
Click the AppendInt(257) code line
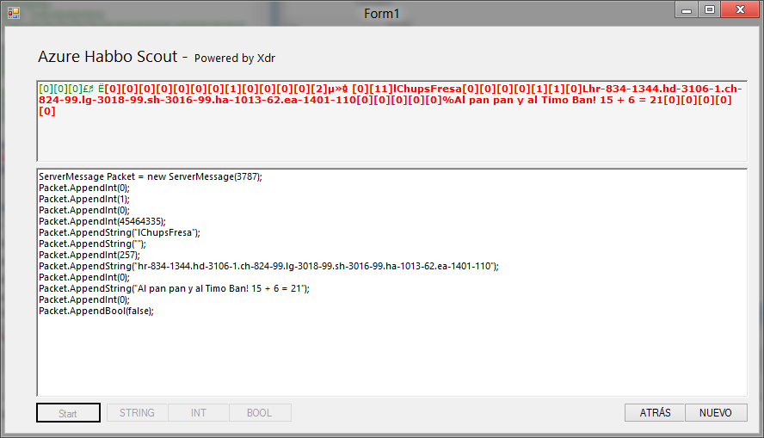point(88,255)
